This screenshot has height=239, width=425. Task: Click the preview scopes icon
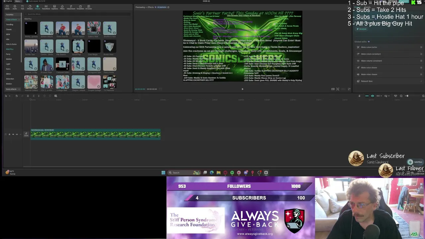333,89
